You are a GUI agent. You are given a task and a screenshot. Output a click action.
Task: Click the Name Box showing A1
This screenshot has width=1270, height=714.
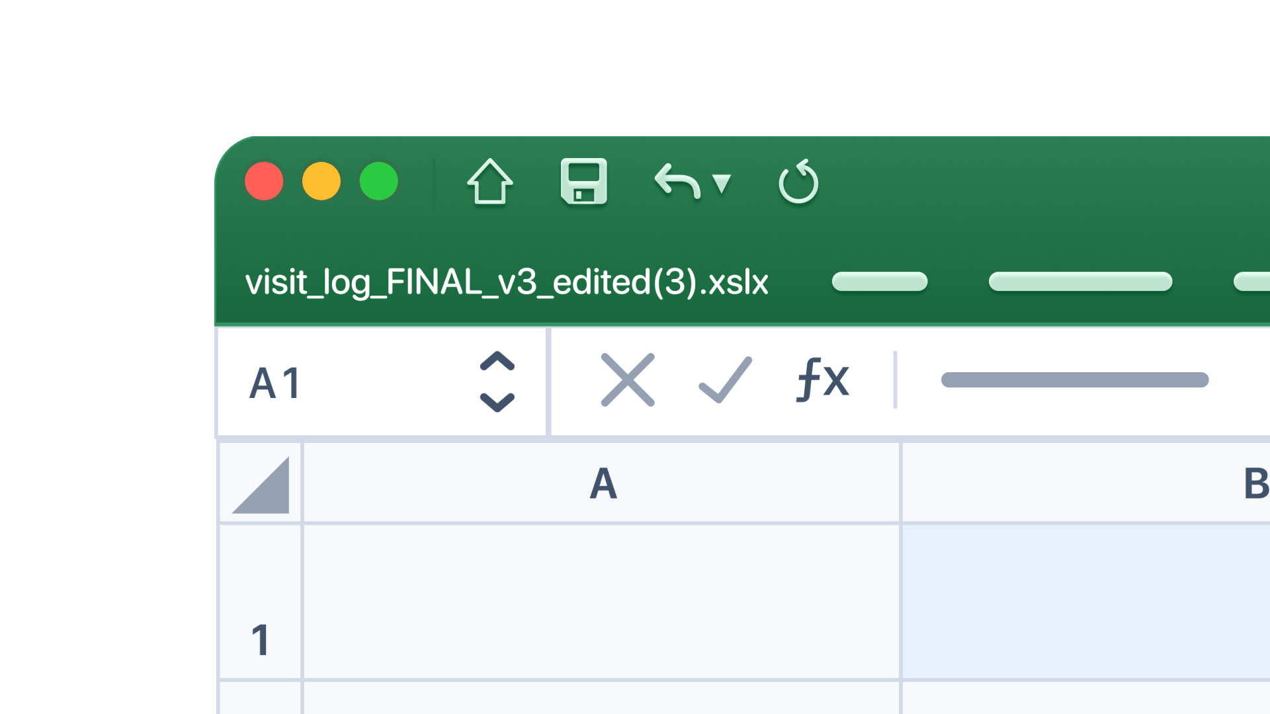coord(382,382)
